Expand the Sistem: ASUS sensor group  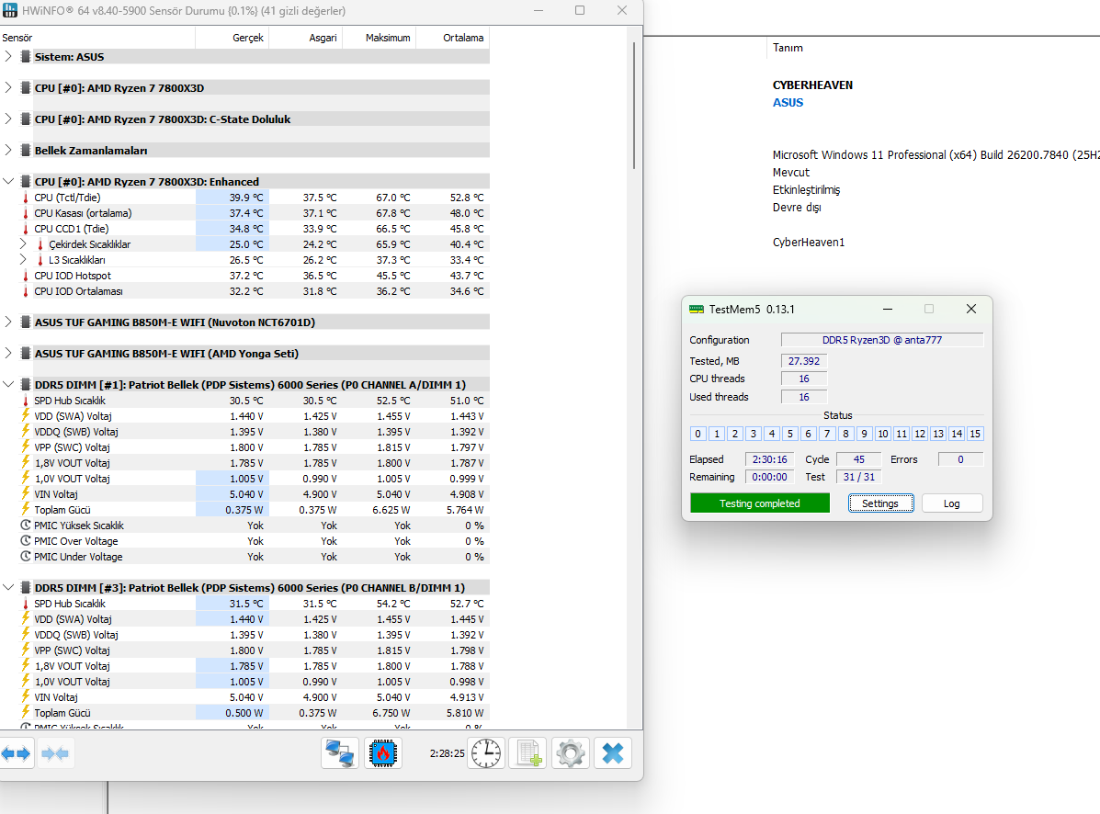coord(8,57)
